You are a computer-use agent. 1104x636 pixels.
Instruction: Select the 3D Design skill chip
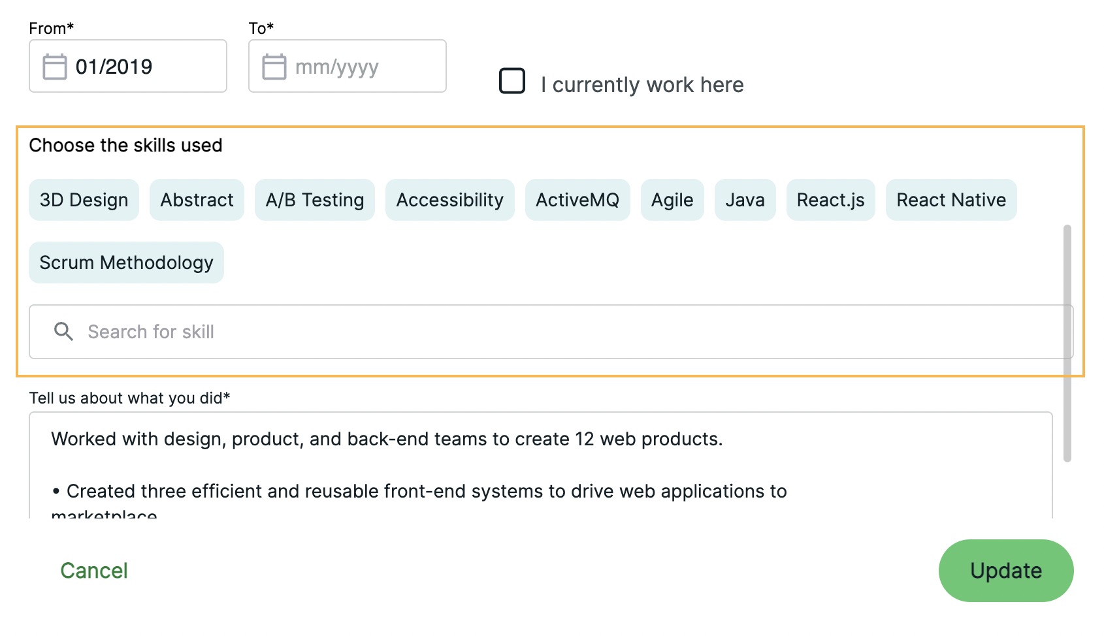(84, 200)
